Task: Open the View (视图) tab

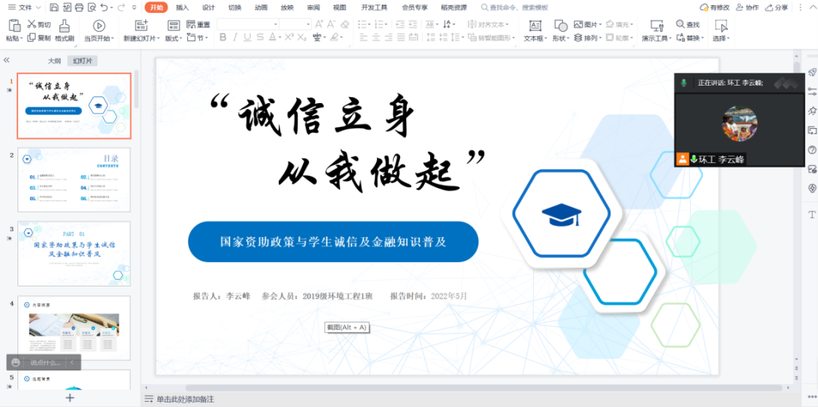Action: coord(339,8)
